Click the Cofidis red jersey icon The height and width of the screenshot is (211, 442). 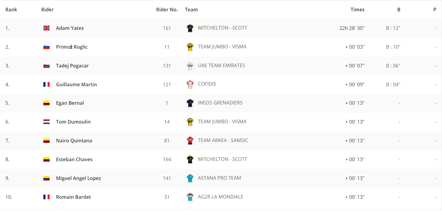coord(190,84)
